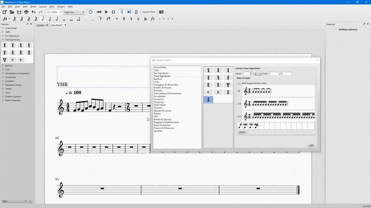Select voice 1 in note toolbar
The width and height of the screenshot is (371, 208).
pyautogui.click(x=159, y=19)
